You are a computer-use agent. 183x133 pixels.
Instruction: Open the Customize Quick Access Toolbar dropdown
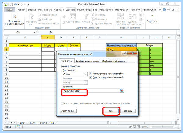tap(28, 5)
